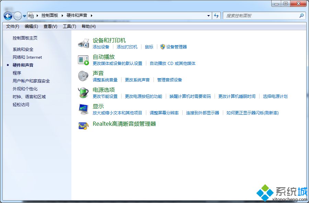This screenshot has width=309, height=203.
Task: Open the 文件(F) menu
Action: (x=13, y=26)
